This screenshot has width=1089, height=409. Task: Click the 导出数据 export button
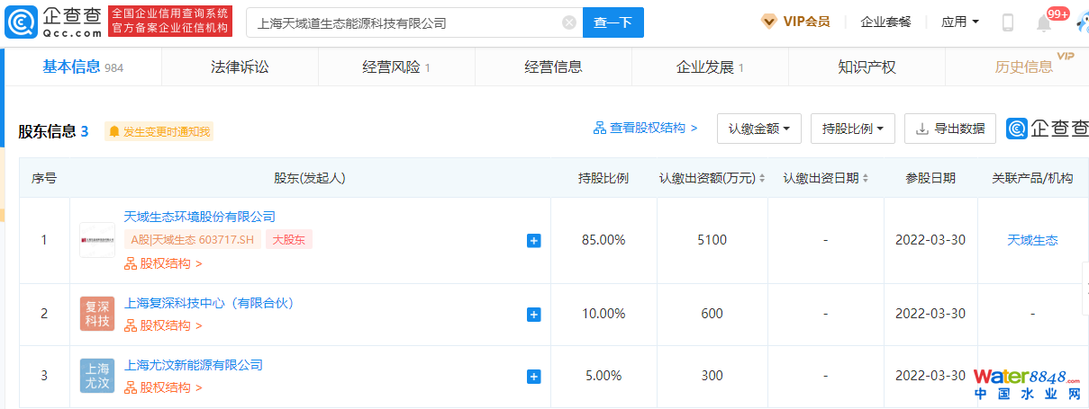pos(950,129)
